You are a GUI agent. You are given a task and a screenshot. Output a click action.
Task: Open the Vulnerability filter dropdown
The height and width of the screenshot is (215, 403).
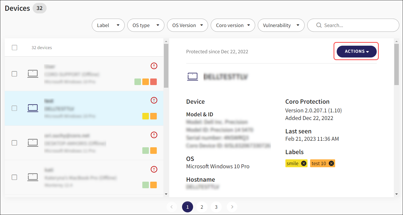(281, 25)
